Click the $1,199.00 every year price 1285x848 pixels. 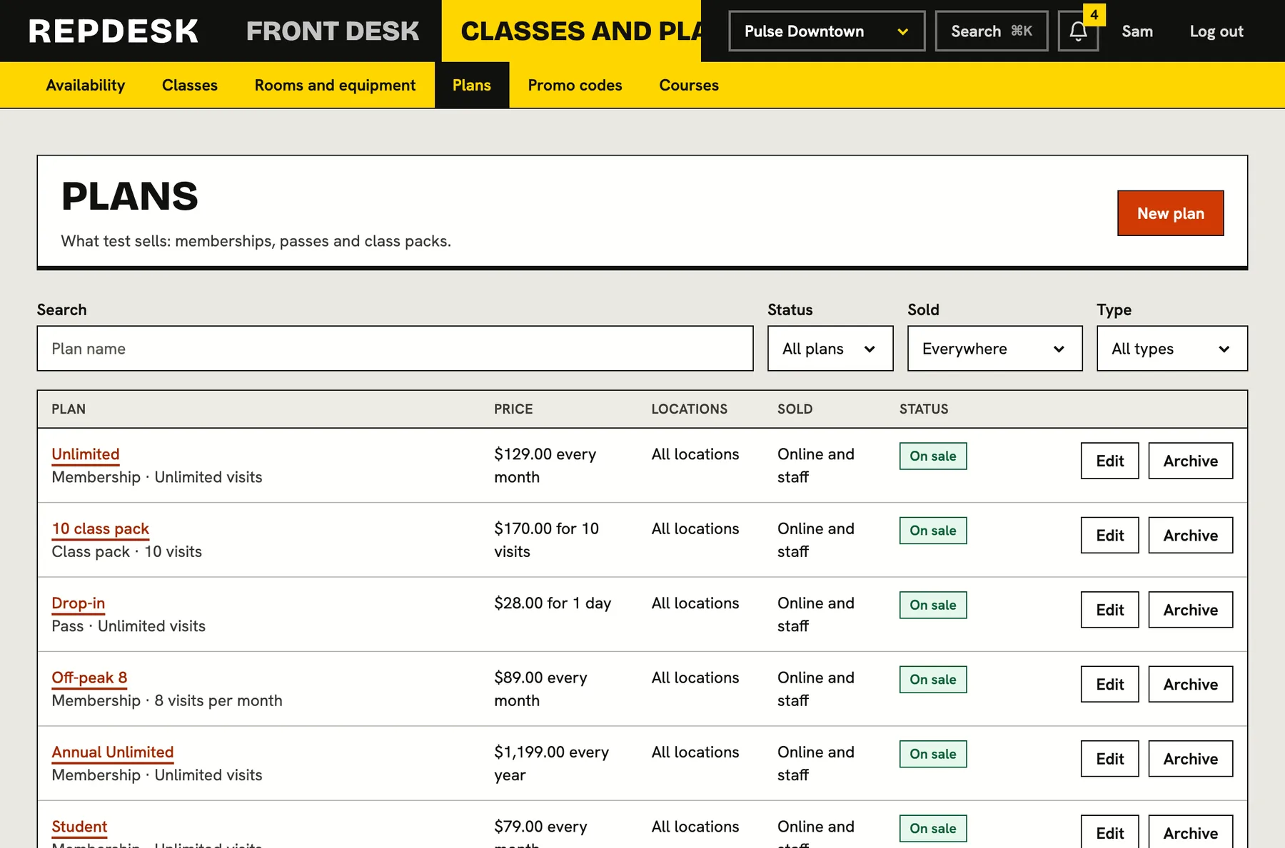(x=551, y=764)
